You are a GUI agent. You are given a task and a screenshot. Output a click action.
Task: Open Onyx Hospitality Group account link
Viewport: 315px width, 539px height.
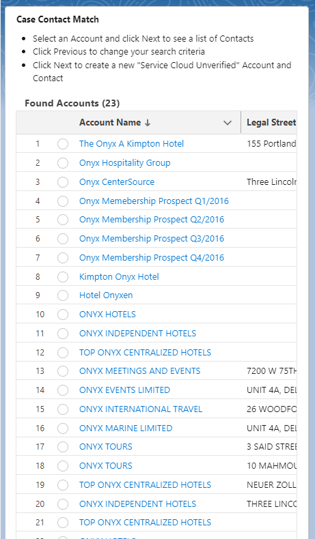pyautogui.click(x=124, y=163)
